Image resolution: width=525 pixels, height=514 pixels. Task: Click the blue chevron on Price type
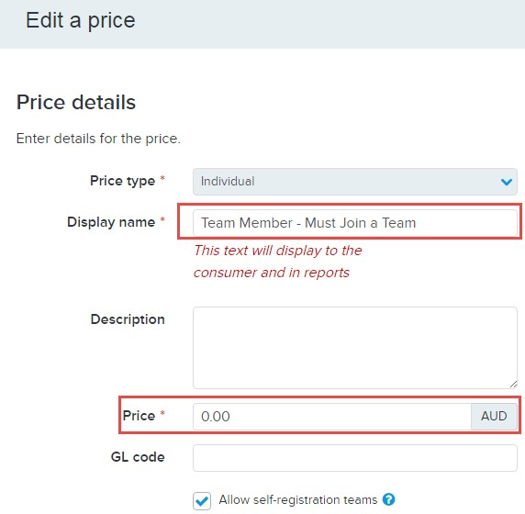pos(507,182)
